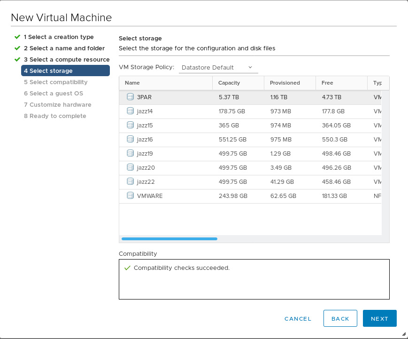Click the jazz20 datastore icon
Viewport: 408px width, 339px height.
coord(131,167)
